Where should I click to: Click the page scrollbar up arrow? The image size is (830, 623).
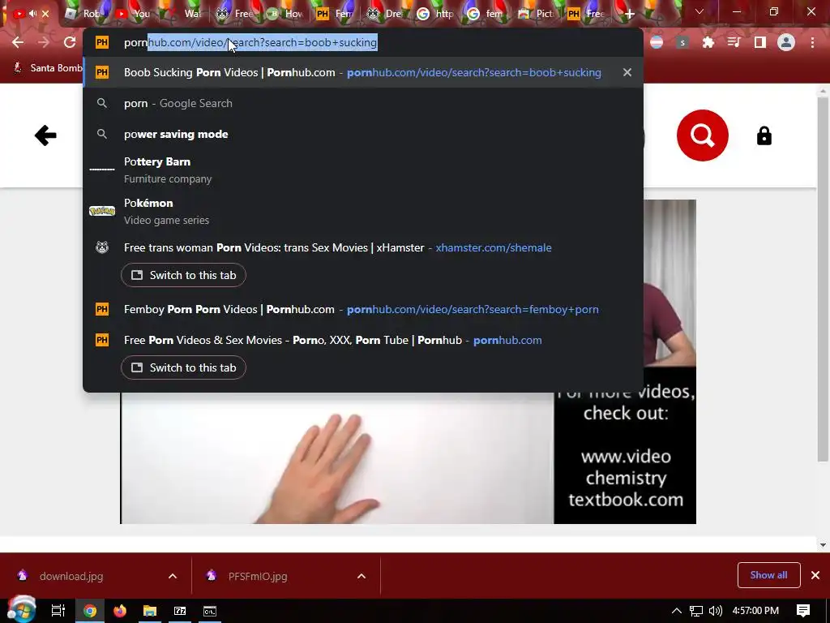coord(823,91)
